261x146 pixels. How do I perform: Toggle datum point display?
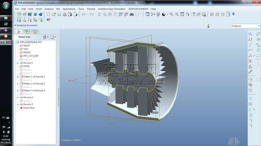(29, 20)
